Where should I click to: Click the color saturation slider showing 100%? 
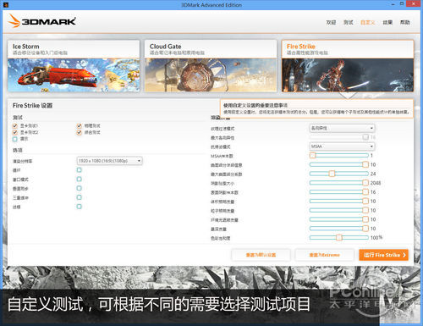click(339, 238)
